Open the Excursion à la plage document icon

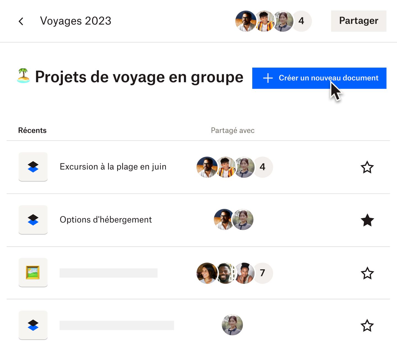click(x=33, y=167)
